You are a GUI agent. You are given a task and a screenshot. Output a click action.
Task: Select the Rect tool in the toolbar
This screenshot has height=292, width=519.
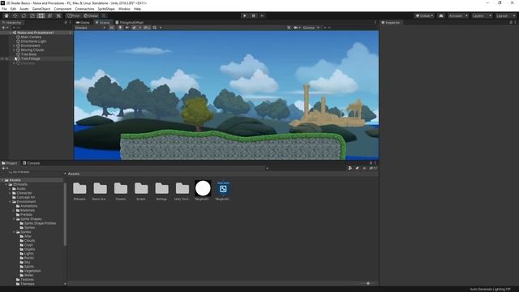click(x=41, y=16)
